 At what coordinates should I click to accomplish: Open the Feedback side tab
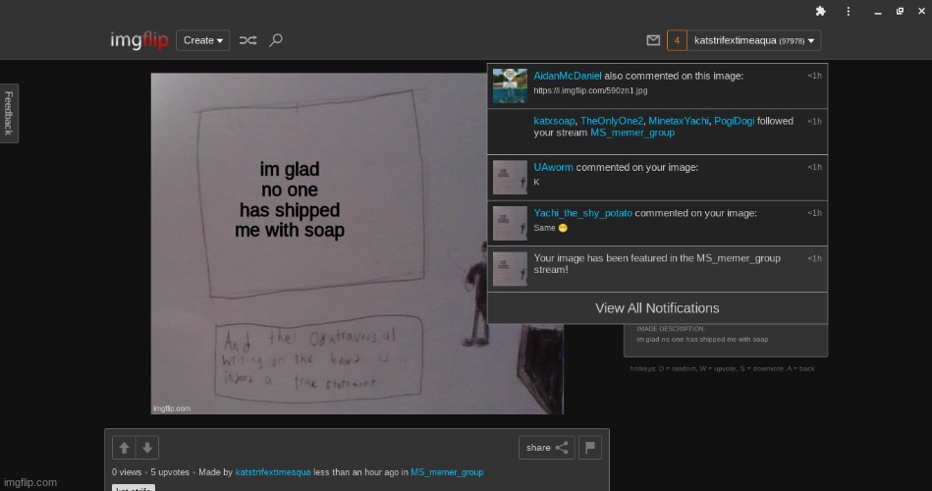[8, 113]
